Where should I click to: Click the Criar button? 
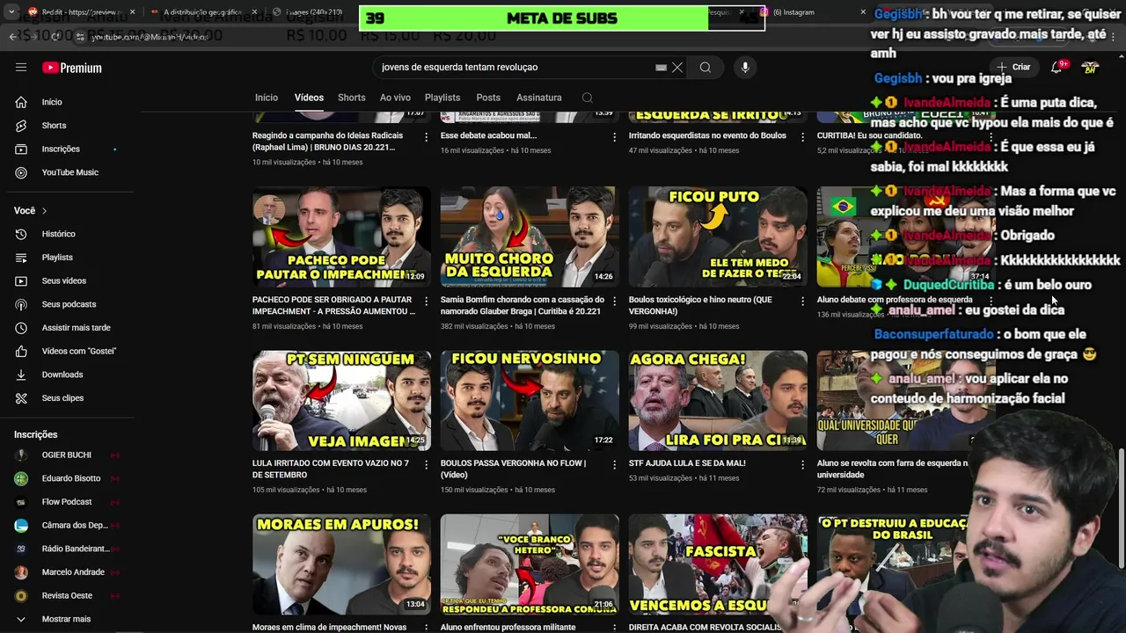[1013, 68]
